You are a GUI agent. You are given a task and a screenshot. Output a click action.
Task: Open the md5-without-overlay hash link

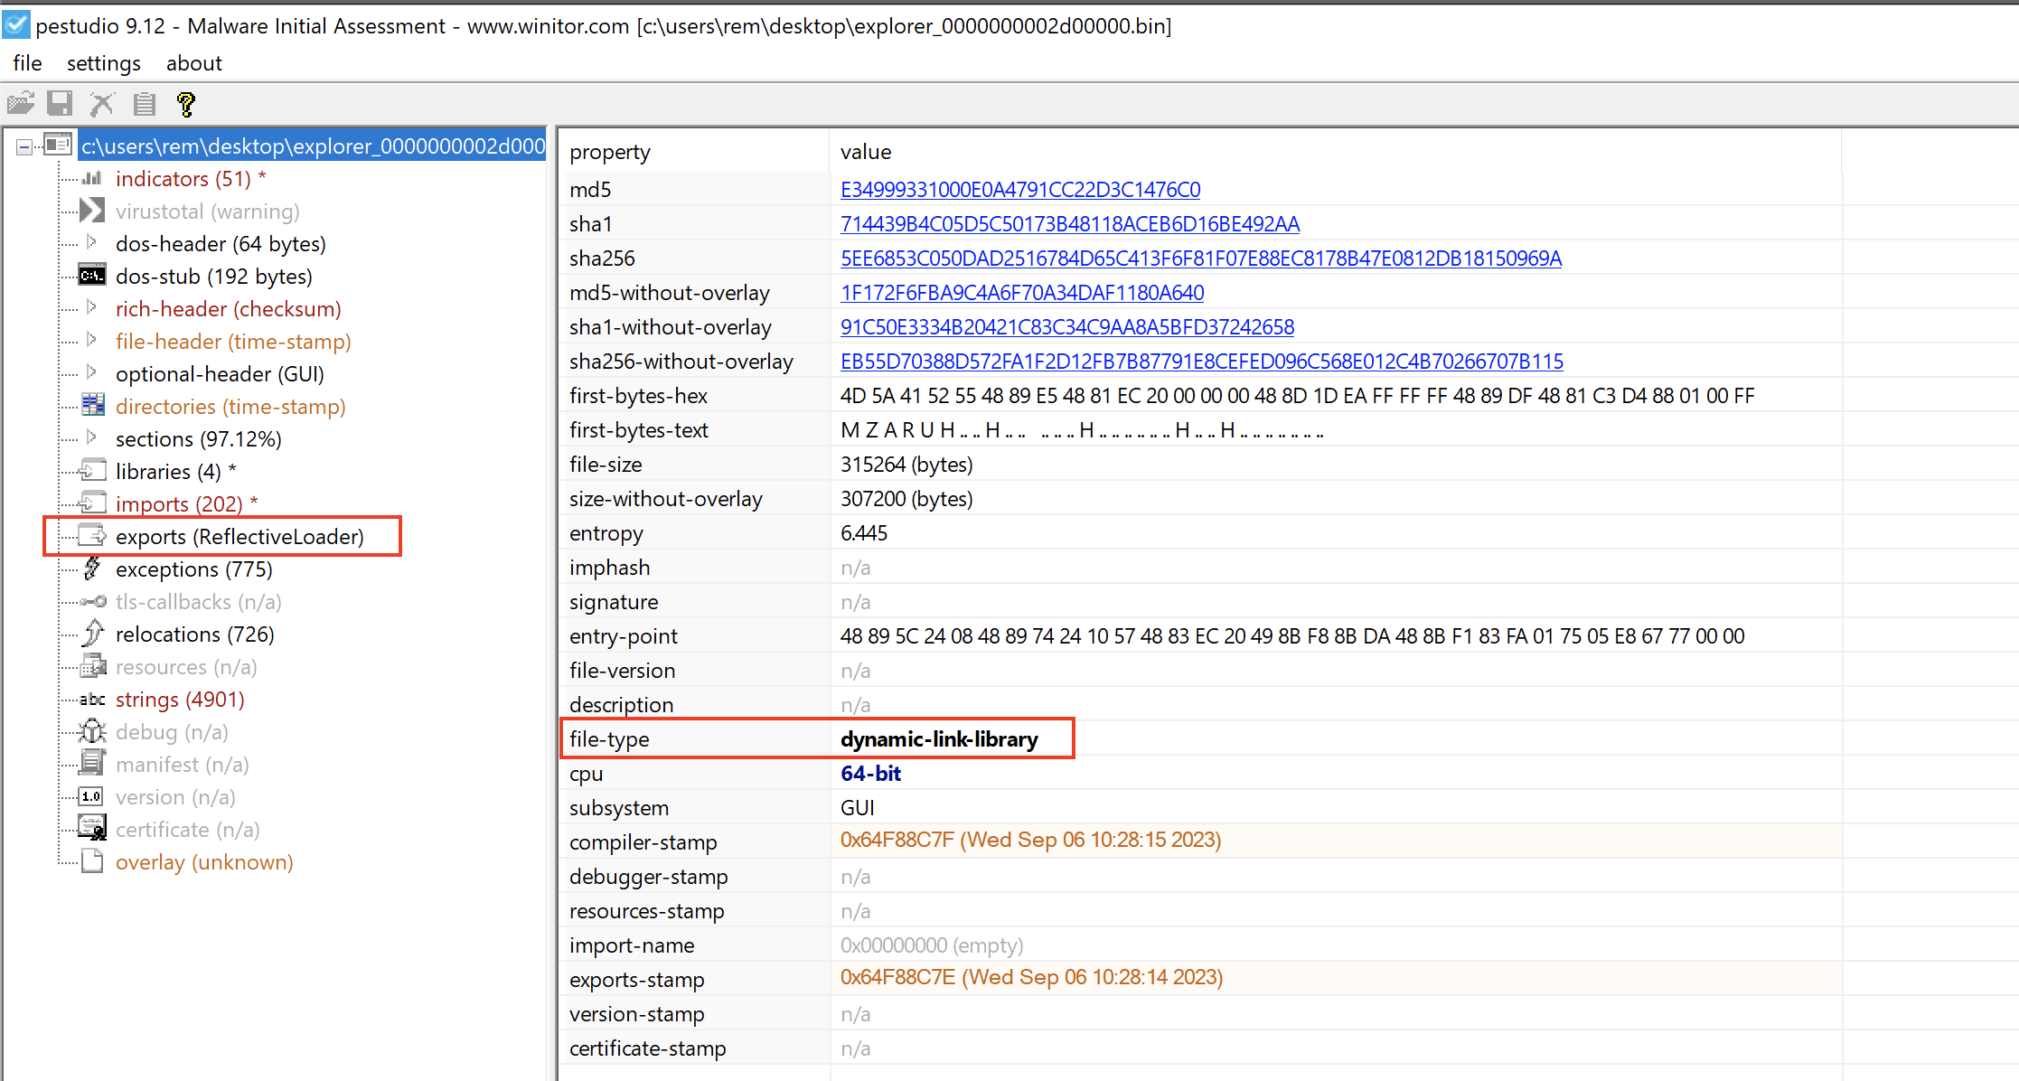[1022, 293]
